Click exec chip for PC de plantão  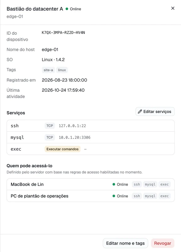click(164, 196)
